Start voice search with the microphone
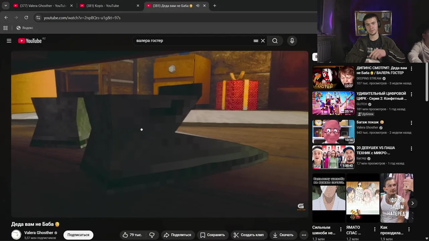The image size is (429, 241). (292, 41)
